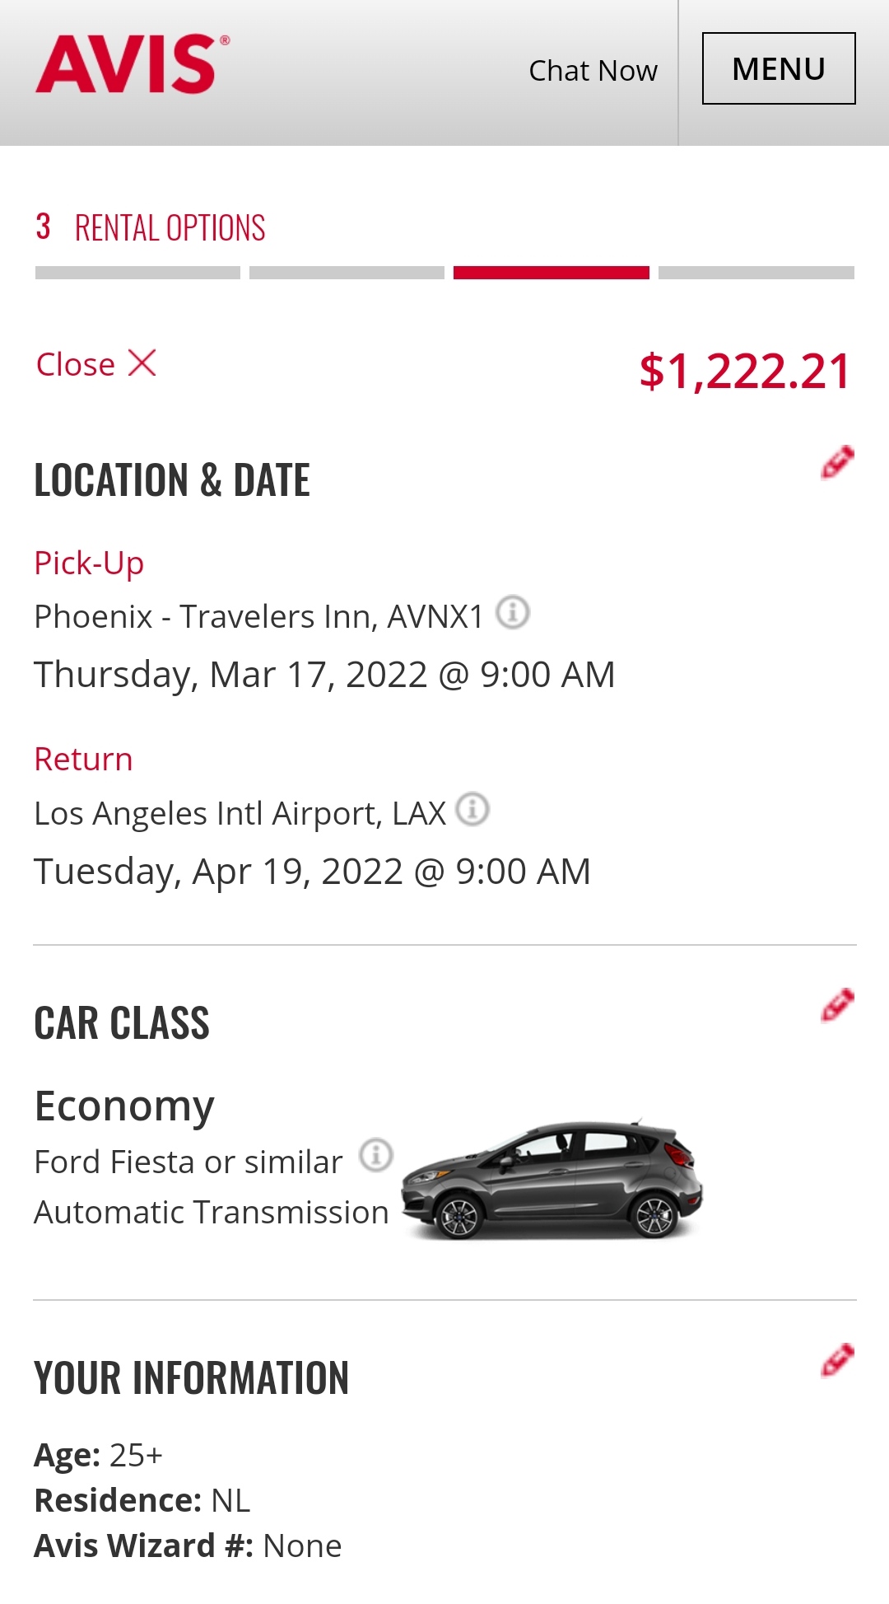Click the red X close icon

[142, 363]
